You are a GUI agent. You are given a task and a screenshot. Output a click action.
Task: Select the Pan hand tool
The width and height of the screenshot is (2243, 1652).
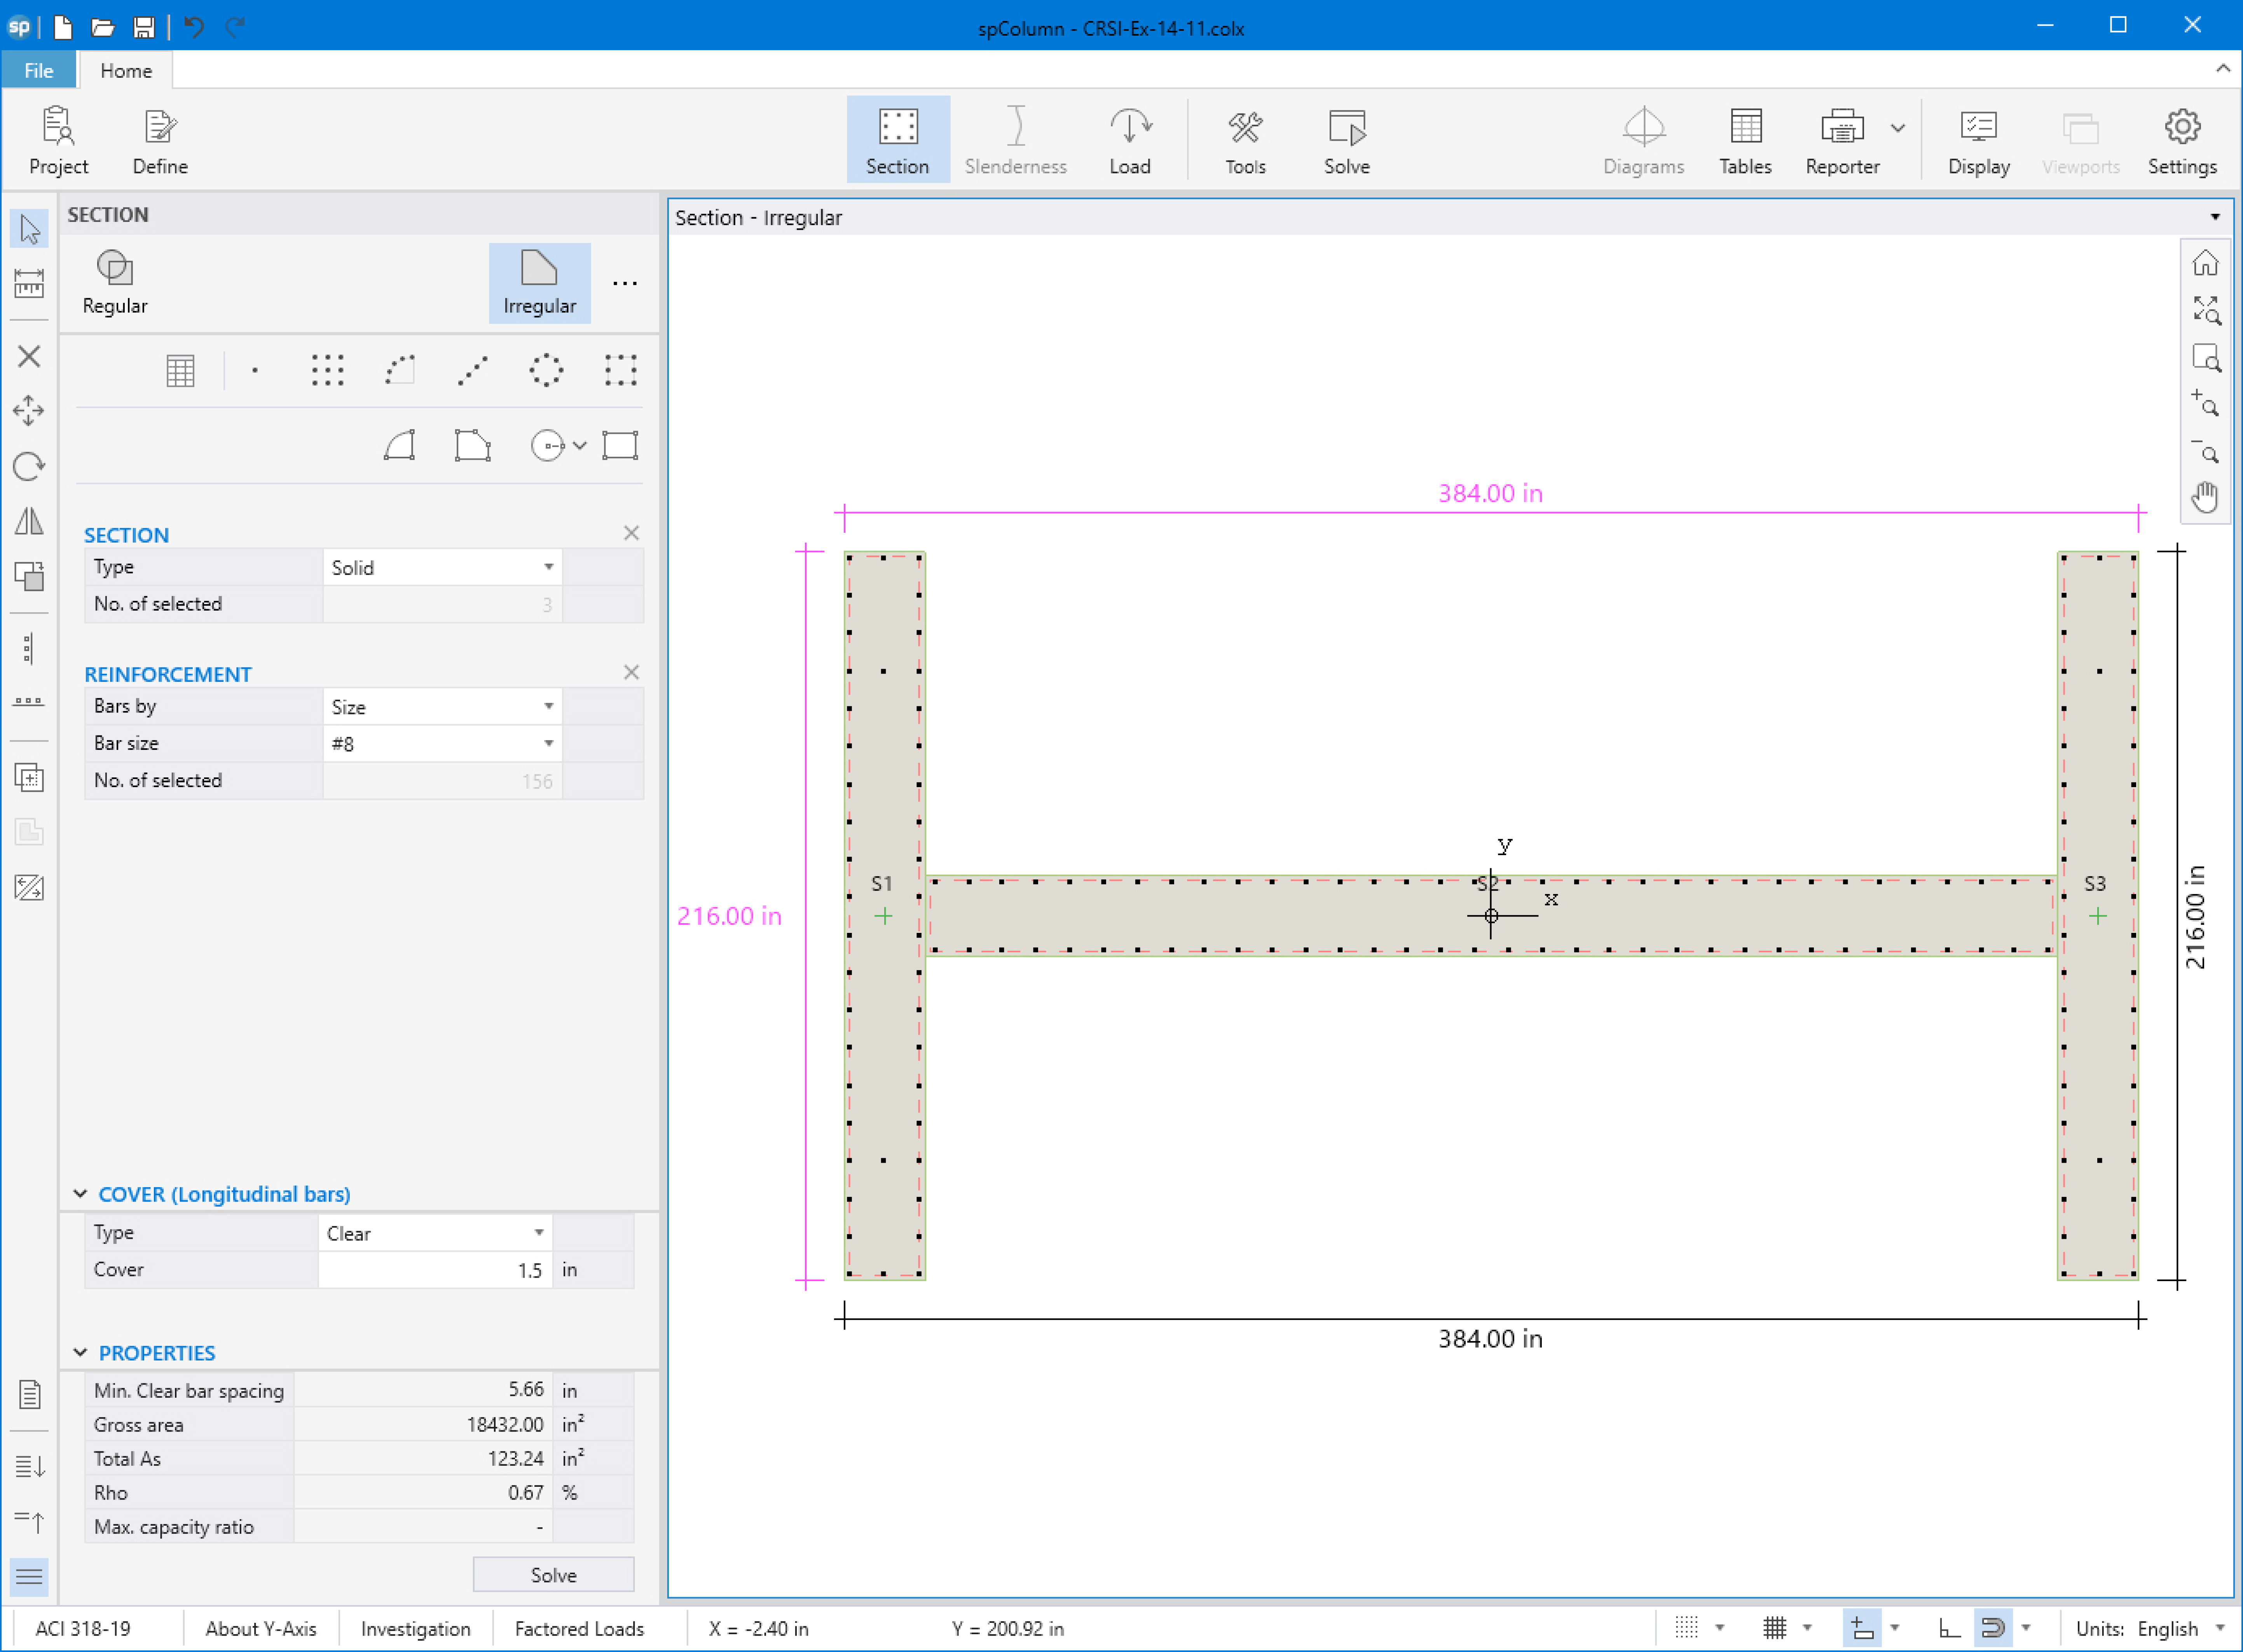coord(2205,497)
